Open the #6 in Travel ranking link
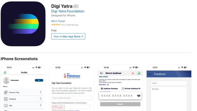 [x=58, y=21]
